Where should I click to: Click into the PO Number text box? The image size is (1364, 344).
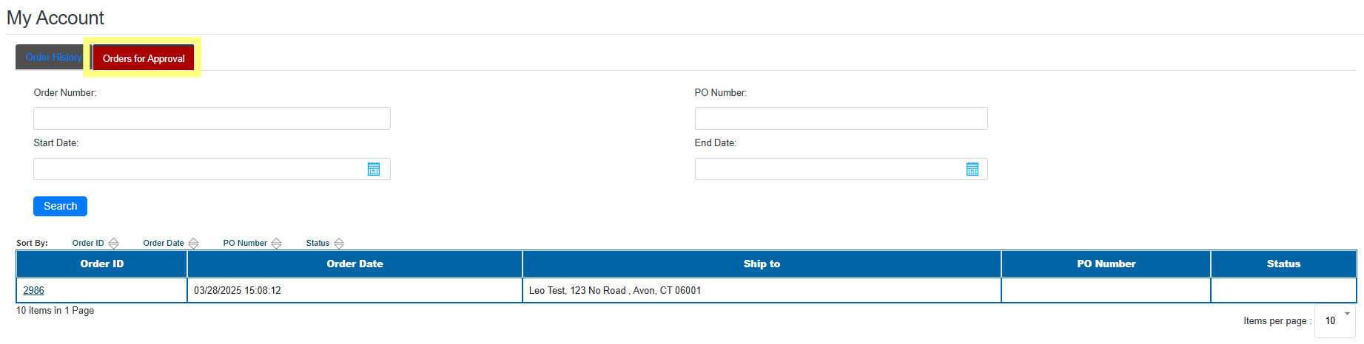(x=841, y=118)
